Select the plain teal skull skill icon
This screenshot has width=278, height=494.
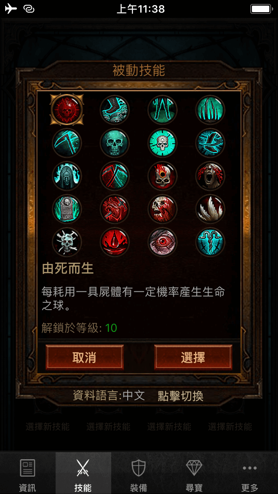click(x=115, y=143)
